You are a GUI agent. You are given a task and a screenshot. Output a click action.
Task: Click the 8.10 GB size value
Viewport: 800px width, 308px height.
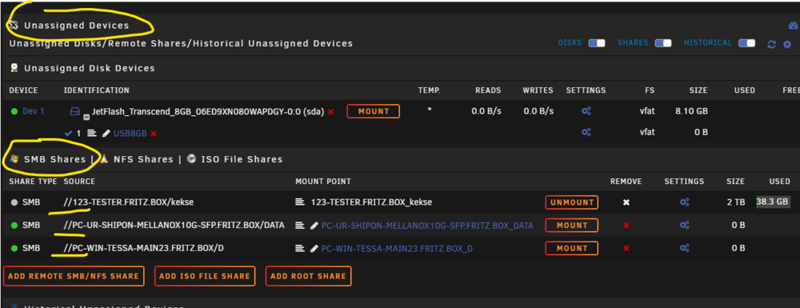pyautogui.click(x=691, y=111)
